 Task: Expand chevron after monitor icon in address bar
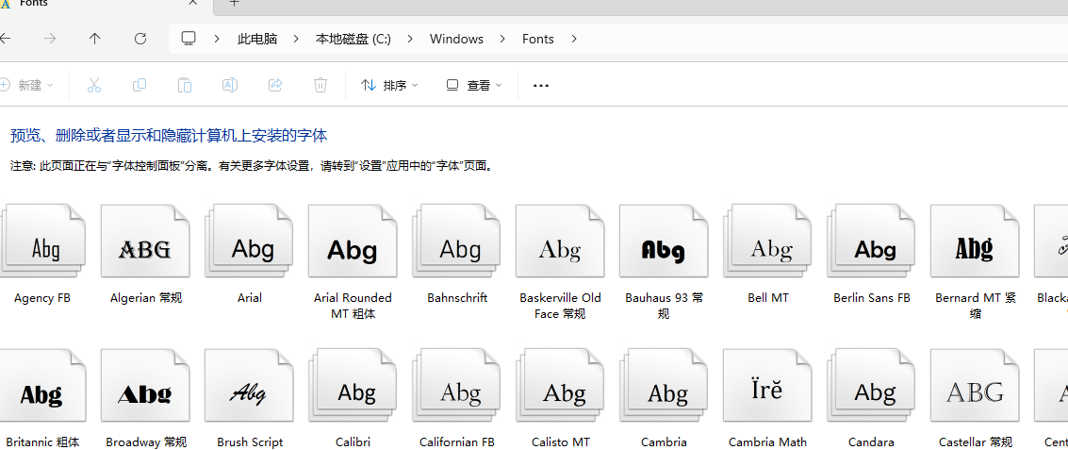coord(218,39)
